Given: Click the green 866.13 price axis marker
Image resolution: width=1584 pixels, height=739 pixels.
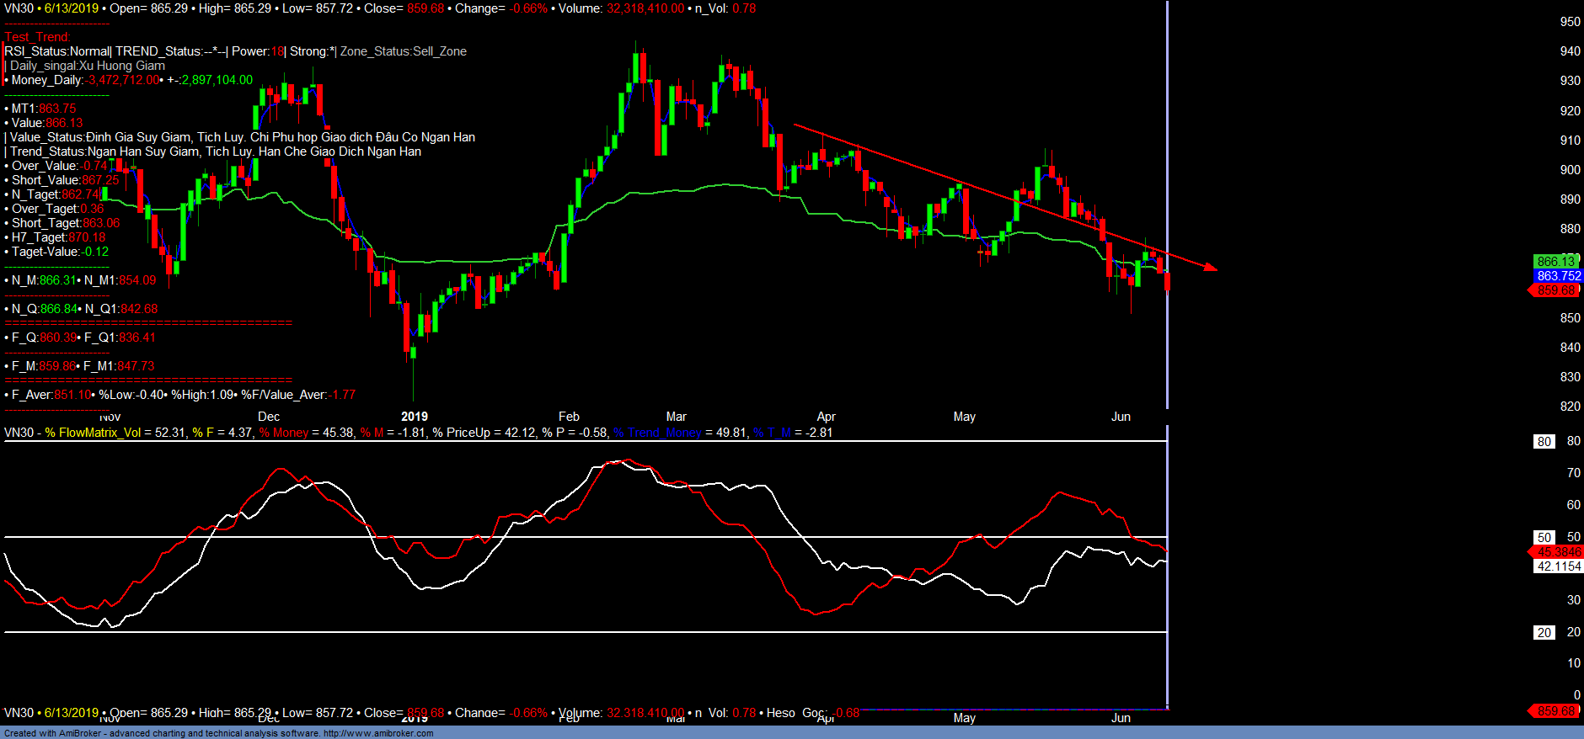Looking at the screenshot, I should pos(1555,262).
